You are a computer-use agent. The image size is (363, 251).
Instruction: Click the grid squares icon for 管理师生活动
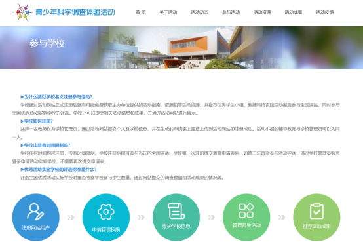pyautogui.click(x=246, y=211)
